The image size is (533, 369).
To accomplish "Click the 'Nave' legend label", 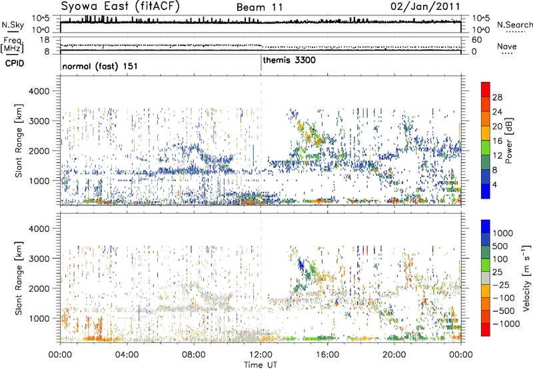I will pyautogui.click(x=507, y=47).
